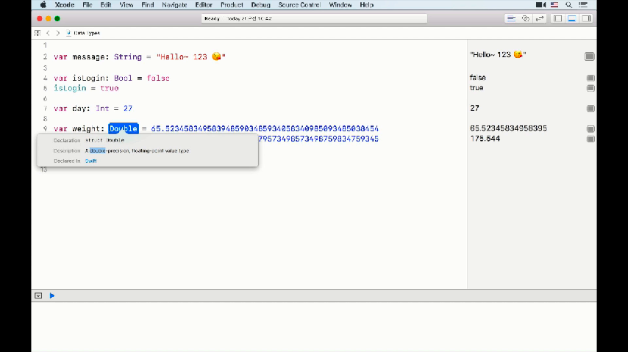Open the Find menu

coord(147,5)
